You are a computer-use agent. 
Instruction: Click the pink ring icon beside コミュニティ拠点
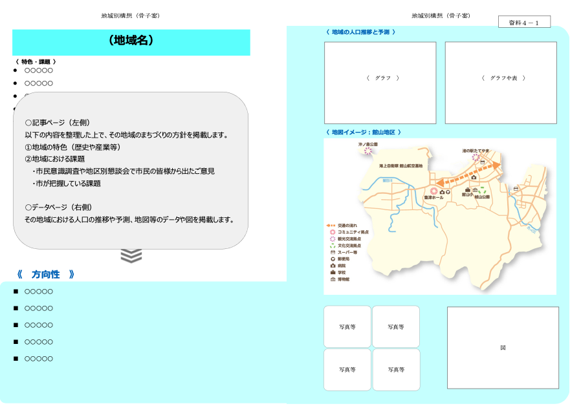[333, 232]
